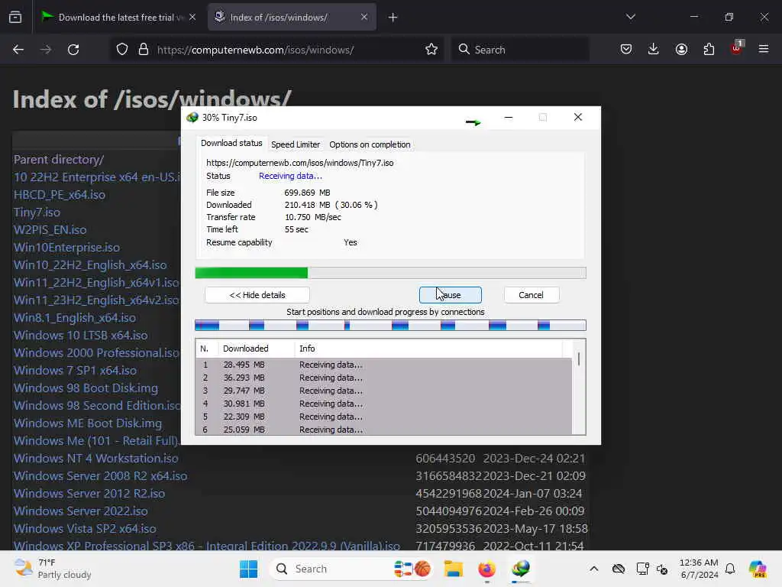Open the shield tracking protection icon
Image resolution: width=782 pixels, height=587 pixels.
point(122,50)
